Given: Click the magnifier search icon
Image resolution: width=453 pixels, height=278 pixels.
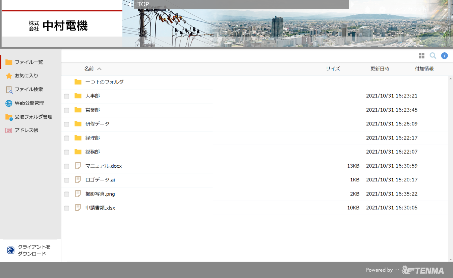Looking at the screenshot, I should coord(433,56).
